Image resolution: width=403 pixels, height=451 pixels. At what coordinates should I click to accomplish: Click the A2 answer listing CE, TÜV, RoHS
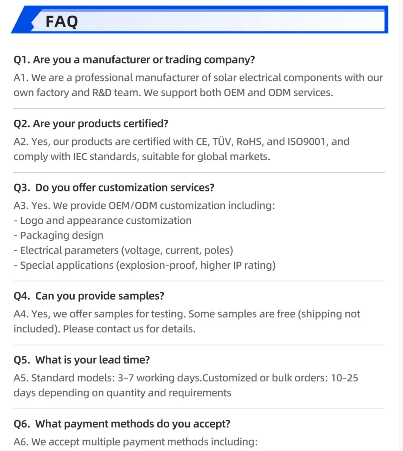[181, 142]
